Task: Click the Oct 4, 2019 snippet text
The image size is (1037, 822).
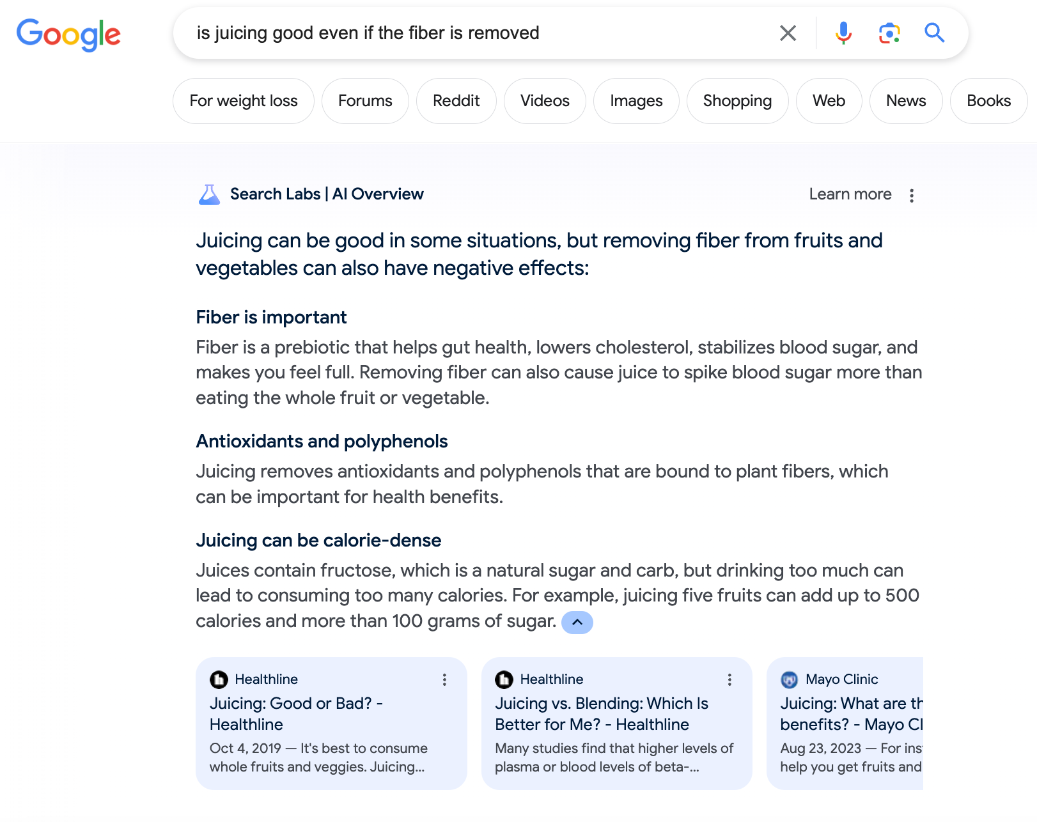Action: (x=318, y=757)
